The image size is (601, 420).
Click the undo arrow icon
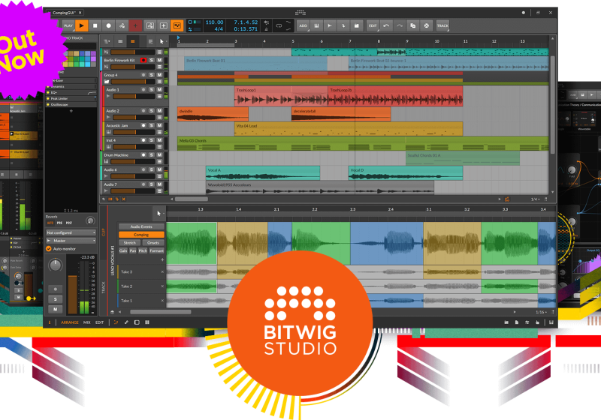(x=386, y=25)
